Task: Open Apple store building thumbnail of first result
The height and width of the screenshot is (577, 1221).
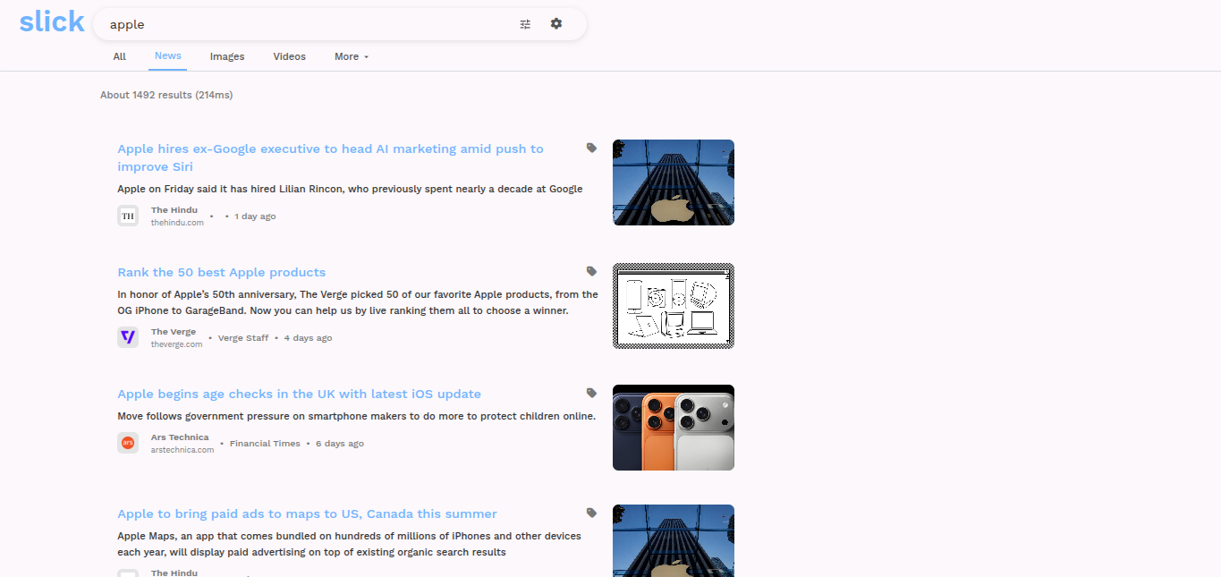Action: 674,182
